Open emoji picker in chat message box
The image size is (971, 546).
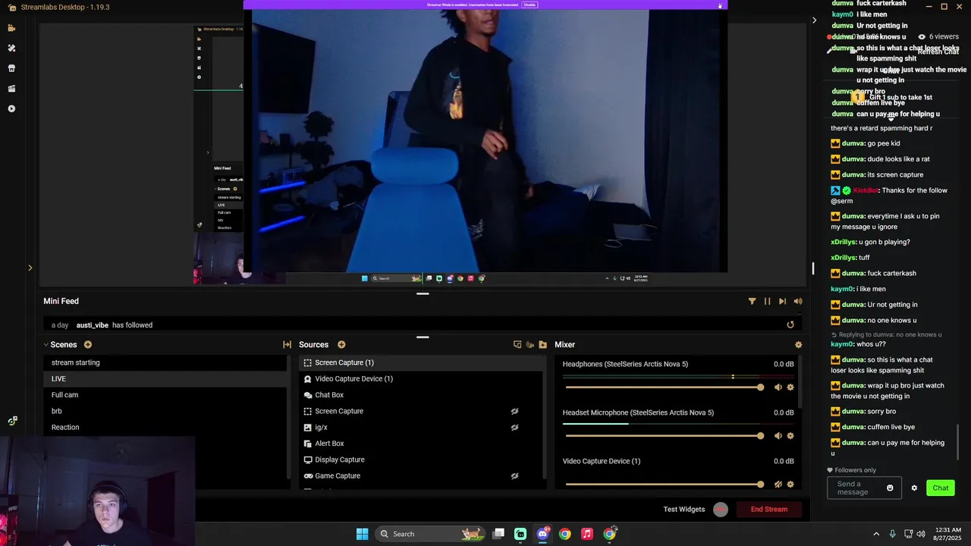(x=890, y=488)
